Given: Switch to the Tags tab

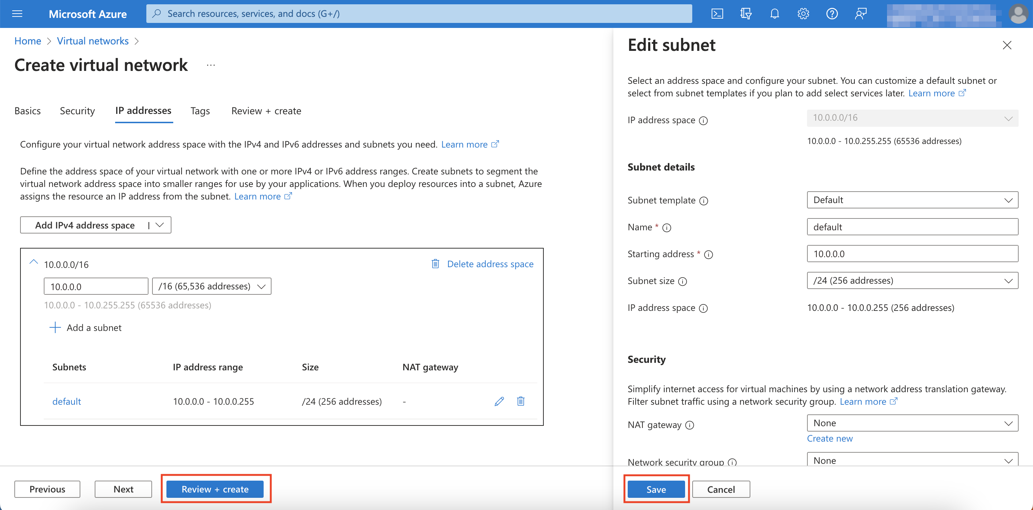Looking at the screenshot, I should pos(200,111).
